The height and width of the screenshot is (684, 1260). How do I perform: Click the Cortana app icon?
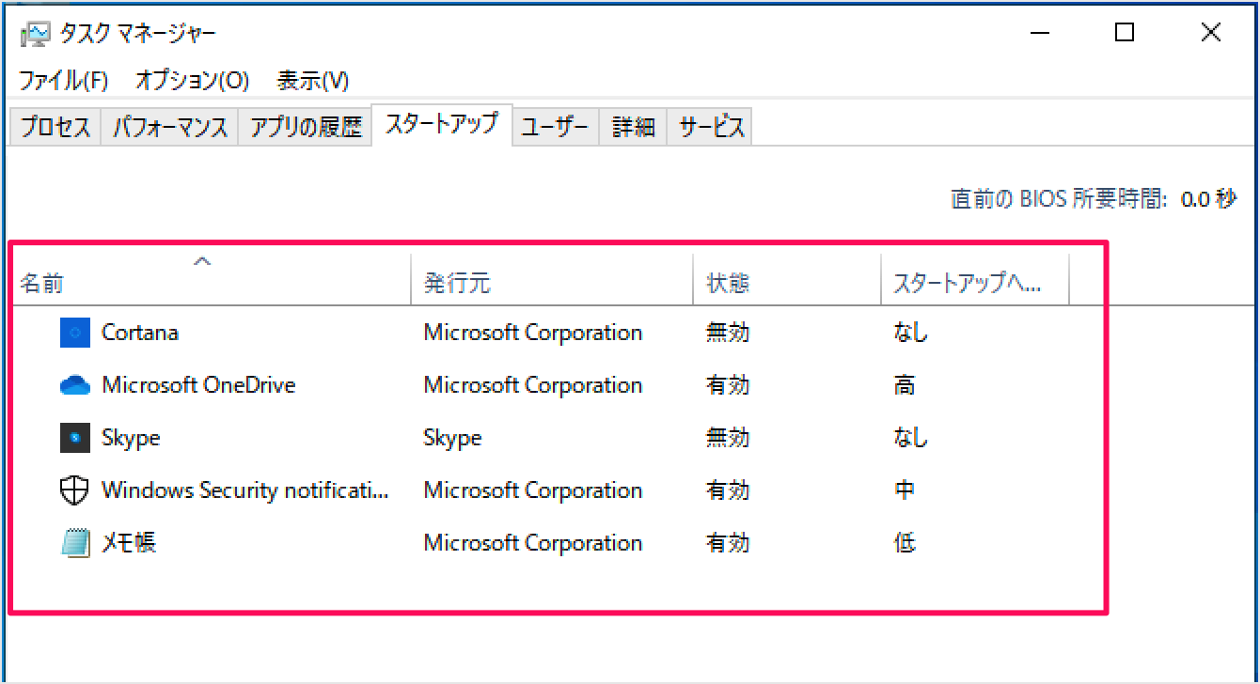[x=74, y=333]
